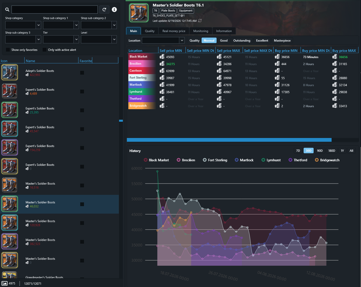Click horizontal scrollbar under price table
The height and width of the screenshot is (287, 361).
(229, 140)
